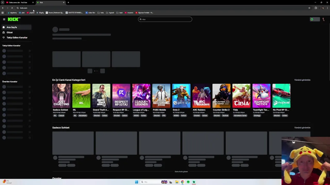
Task: Open the Dota 2 category cover
Action: click(x=181, y=96)
